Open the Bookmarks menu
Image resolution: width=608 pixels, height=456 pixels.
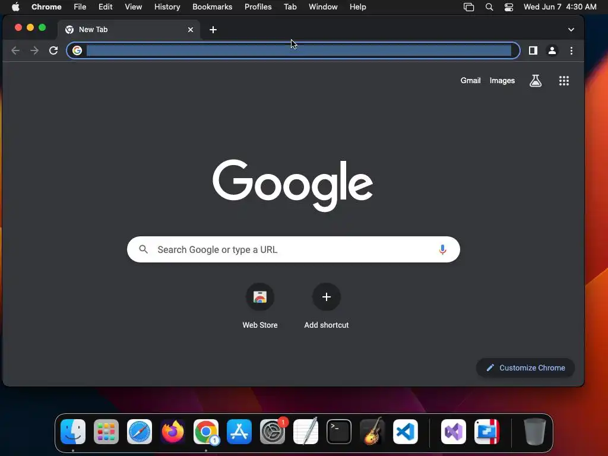pyautogui.click(x=213, y=7)
